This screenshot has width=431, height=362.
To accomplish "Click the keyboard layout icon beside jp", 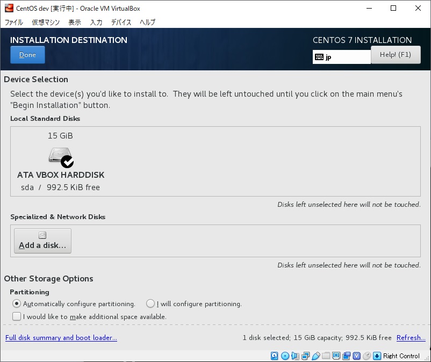I will pyautogui.click(x=319, y=57).
